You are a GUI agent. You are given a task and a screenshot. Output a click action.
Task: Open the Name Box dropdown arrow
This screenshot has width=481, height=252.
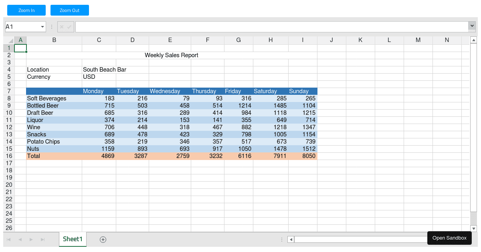pos(42,27)
